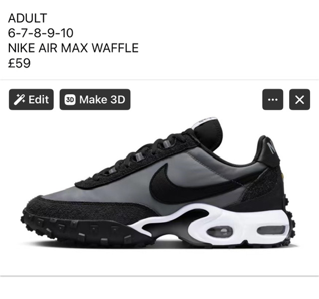Select the NIKE AIR MAX WAFFLE text
This screenshot has width=319, height=299.
point(73,48)
